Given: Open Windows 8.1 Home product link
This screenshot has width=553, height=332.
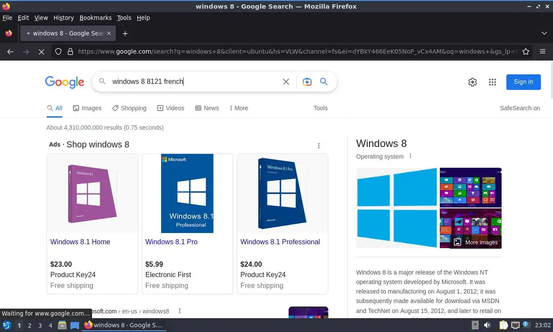Looking at the screenshot, I should click(x=80, y=242).
